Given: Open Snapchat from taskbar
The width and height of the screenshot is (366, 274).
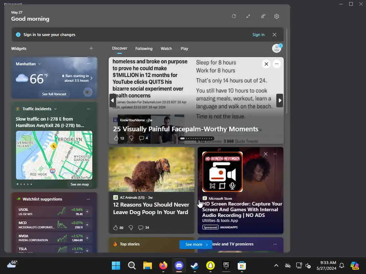Looking at the screenshot, I should click(210, 265).
